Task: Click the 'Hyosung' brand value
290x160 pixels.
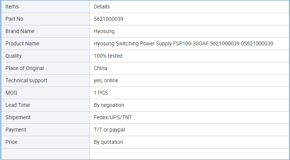Action: 104,31
